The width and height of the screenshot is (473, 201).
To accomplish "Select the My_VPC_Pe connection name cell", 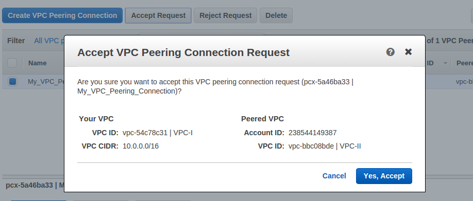I will [x=46, y=82].
